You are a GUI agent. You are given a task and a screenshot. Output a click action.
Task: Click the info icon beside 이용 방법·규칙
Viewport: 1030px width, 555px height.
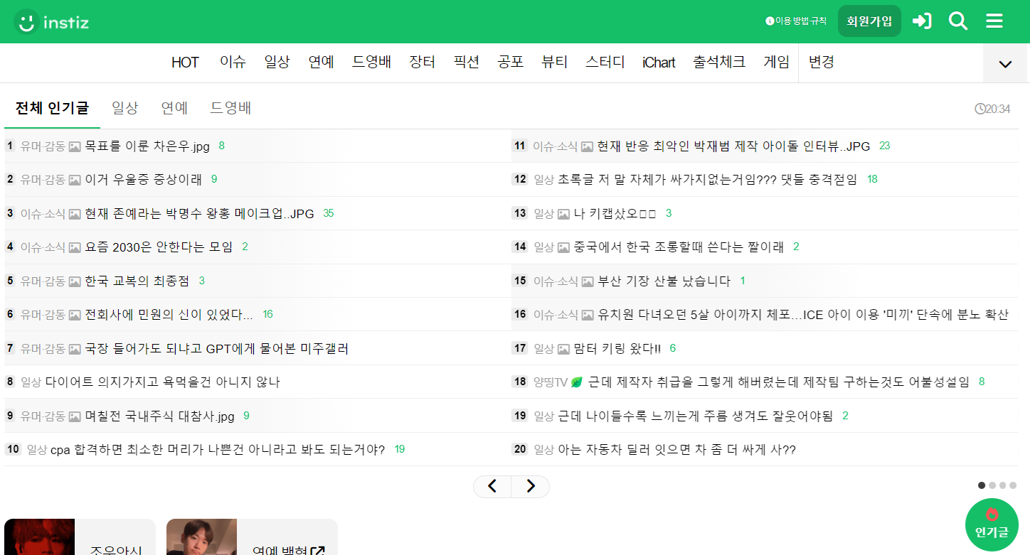(769, 21)
